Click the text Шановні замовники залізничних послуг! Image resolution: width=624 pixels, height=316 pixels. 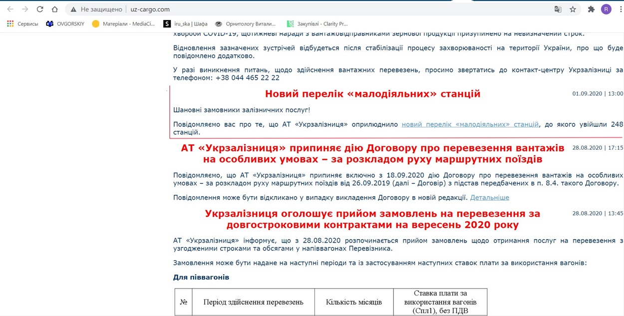[242, 109]
